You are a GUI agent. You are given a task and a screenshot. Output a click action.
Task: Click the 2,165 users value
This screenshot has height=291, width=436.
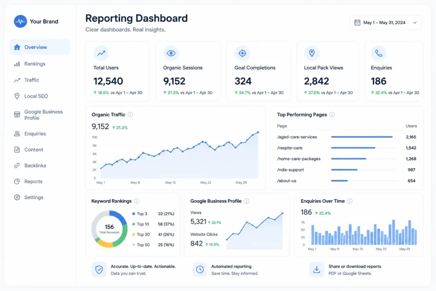coord(411,137)
